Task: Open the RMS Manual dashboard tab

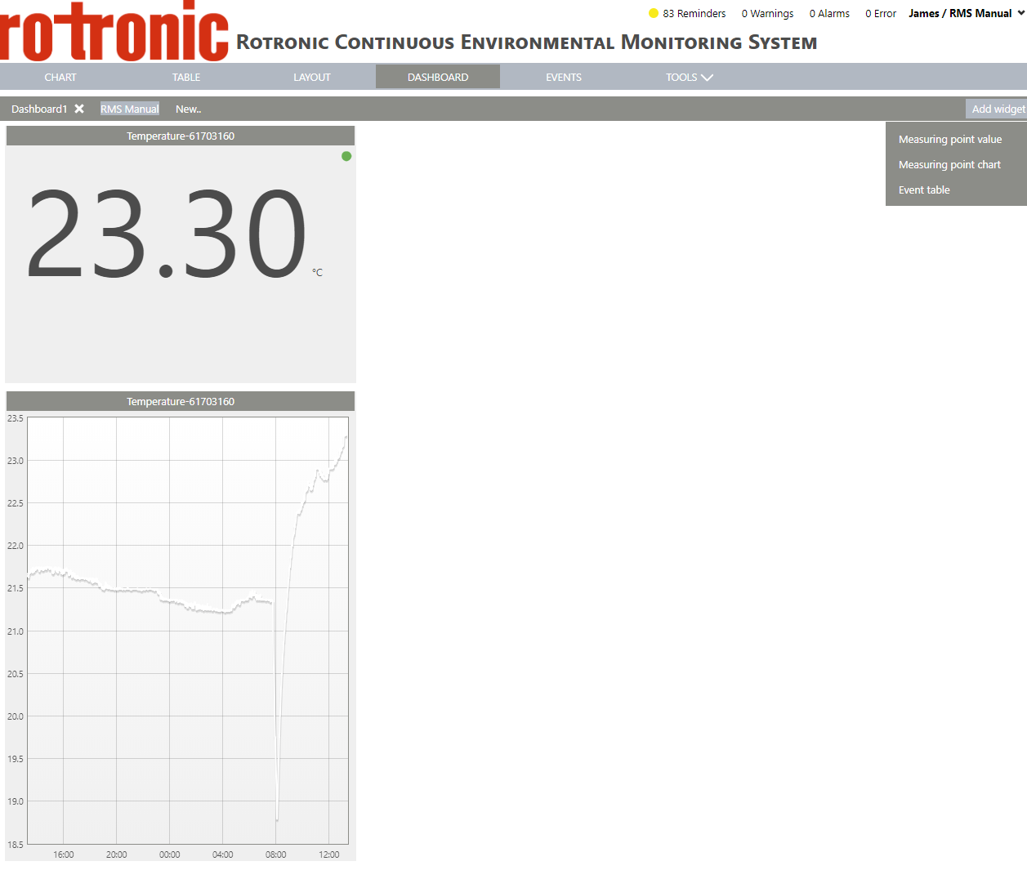Action: 130,109
